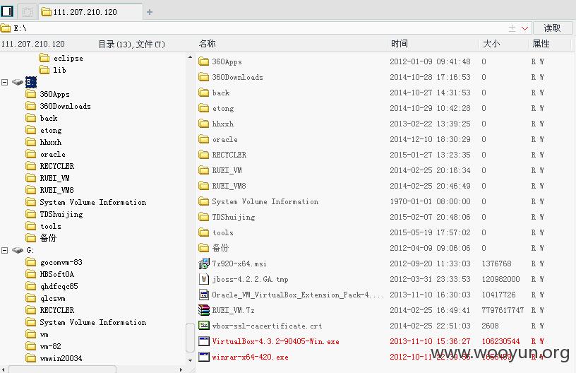Click the plus-minus icon in path bar
This screenshot has width=576, height=373.
click(x=512, y=28)
